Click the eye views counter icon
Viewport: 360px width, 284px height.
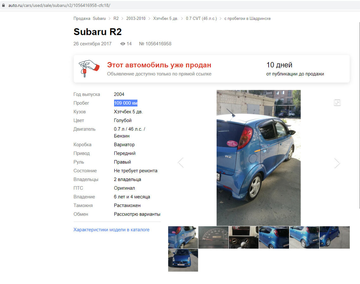[123, 44]
